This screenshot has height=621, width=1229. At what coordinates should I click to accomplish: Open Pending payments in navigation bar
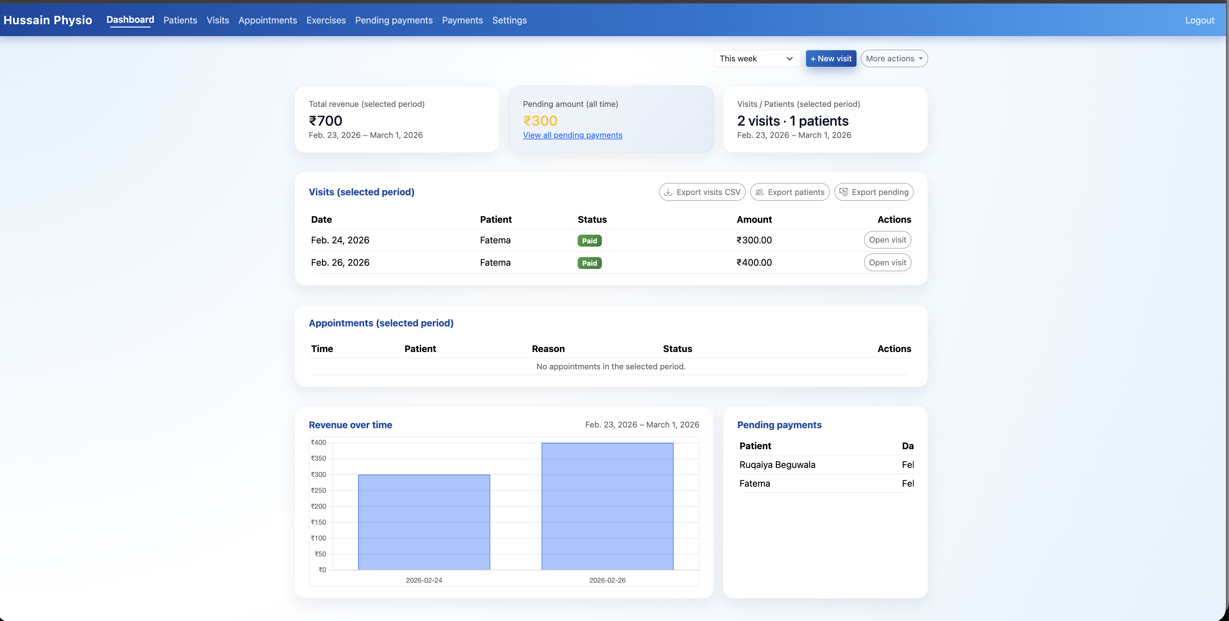pyautogui.click(x=394, y=20)
